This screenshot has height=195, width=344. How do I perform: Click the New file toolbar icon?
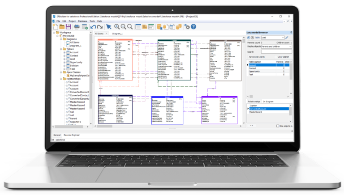pyautogui.click(x=56, y=27)
